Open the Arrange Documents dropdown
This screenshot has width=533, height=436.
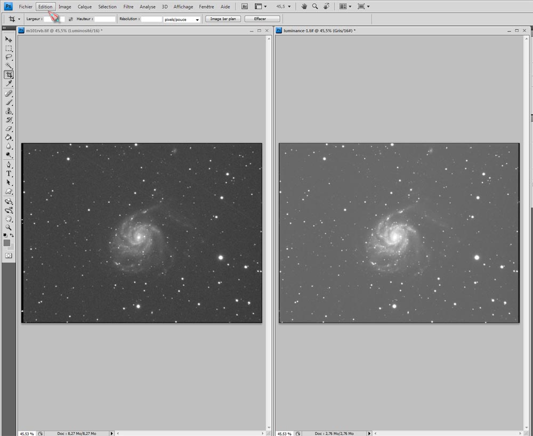point(345,6)
